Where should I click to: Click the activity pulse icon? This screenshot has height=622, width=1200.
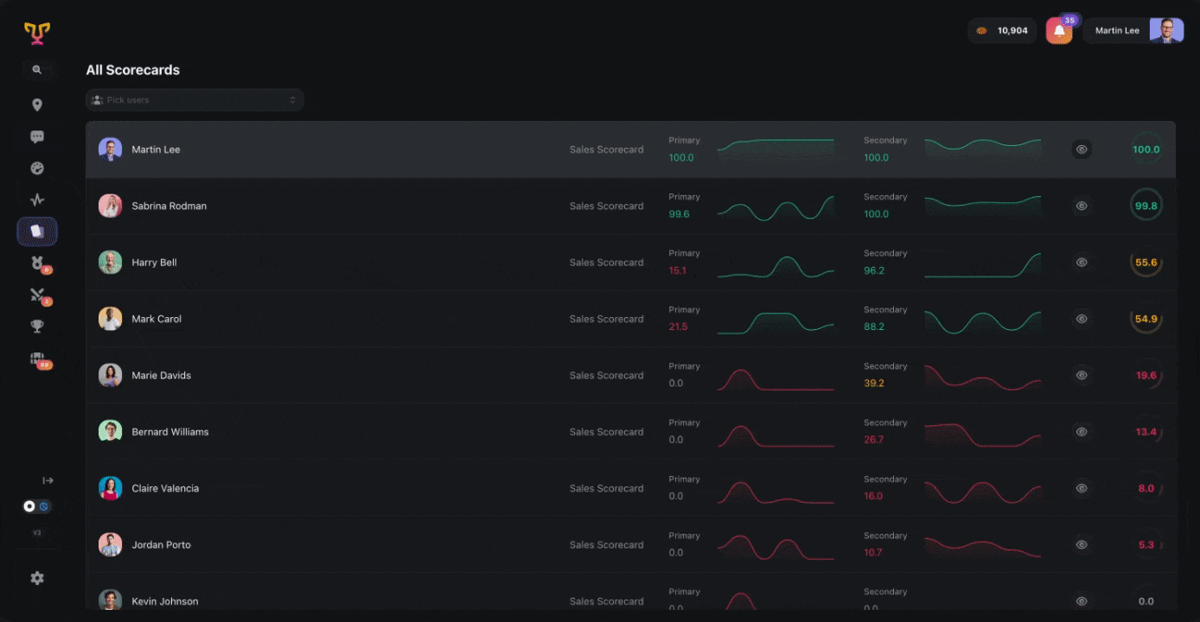coord(37,200)
